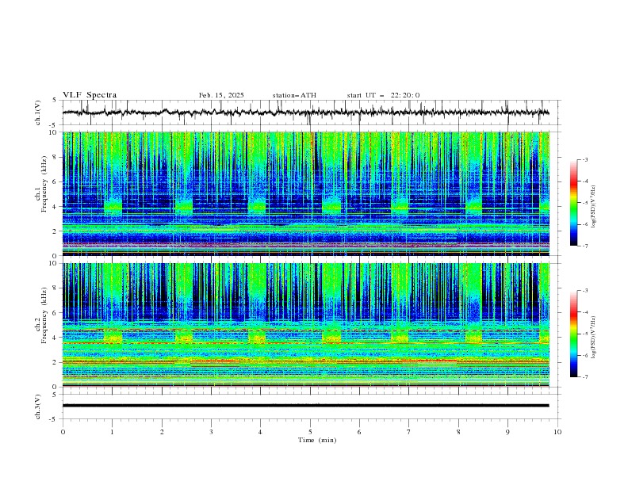
Task: Click the "station=ATH" header label
Action: pos(294,95)
